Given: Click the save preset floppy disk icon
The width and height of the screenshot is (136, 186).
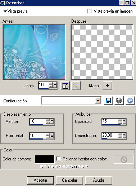Looking at the screenshot, I should coord(108,101).
